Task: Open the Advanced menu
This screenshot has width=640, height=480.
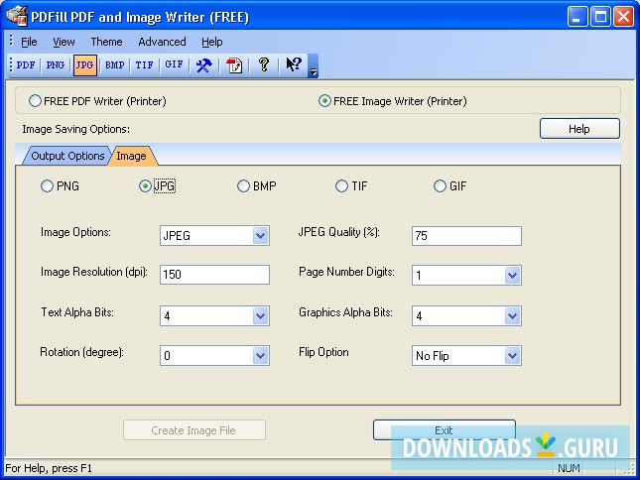Action: 162,42
